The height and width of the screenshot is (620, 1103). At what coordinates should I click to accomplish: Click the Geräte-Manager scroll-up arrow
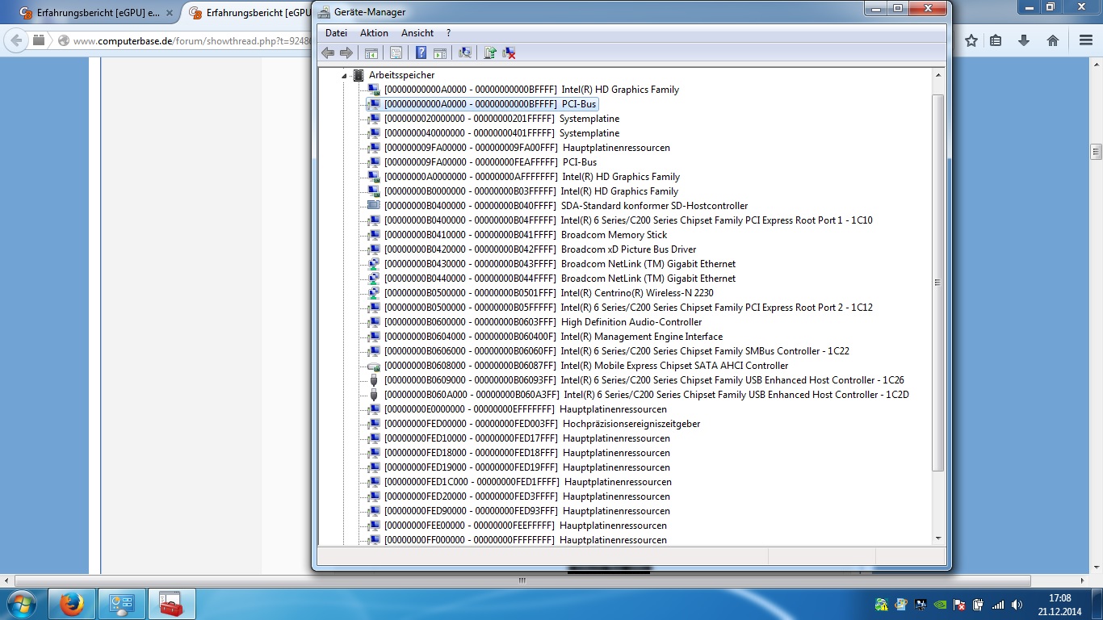(937, 75)
